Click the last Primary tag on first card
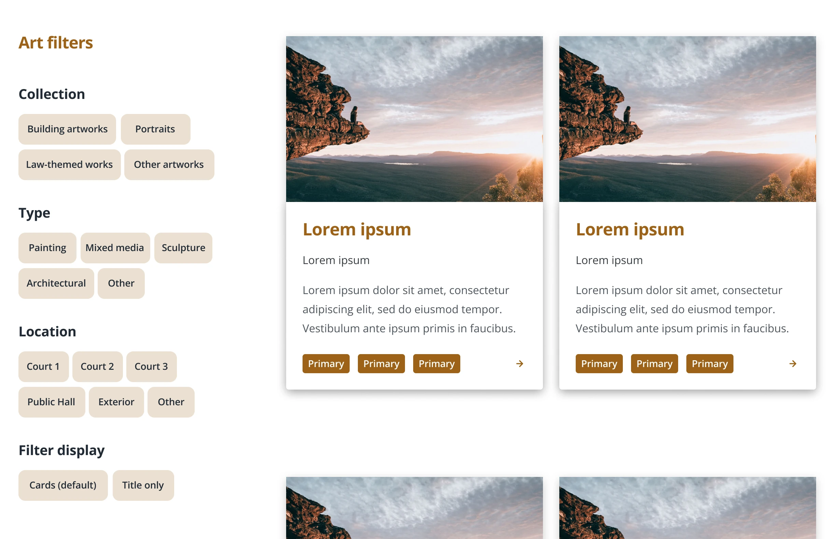 click(437, 364)
